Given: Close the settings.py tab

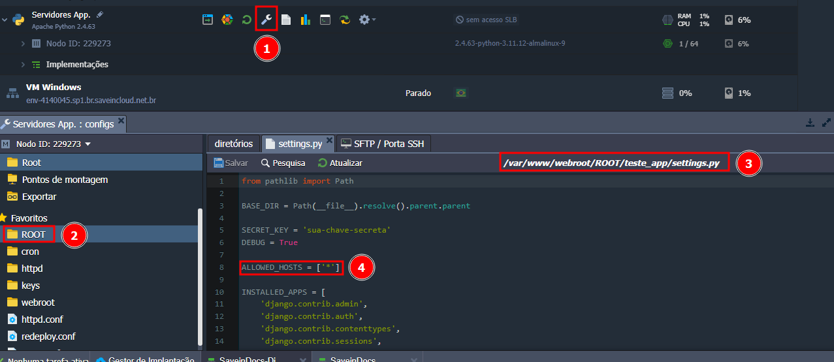Looking at the screenshot, I should (x=330, y=140).
